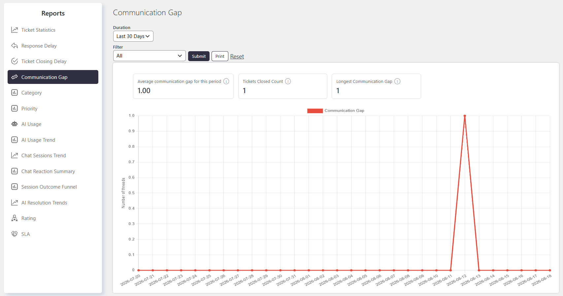Show info for average communication gap
The height and width of the screenshot is (296, 563).
226,81
